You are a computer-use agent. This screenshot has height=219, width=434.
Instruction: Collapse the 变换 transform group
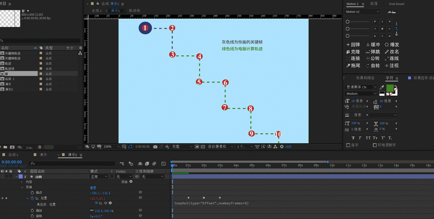pos(22,187)
